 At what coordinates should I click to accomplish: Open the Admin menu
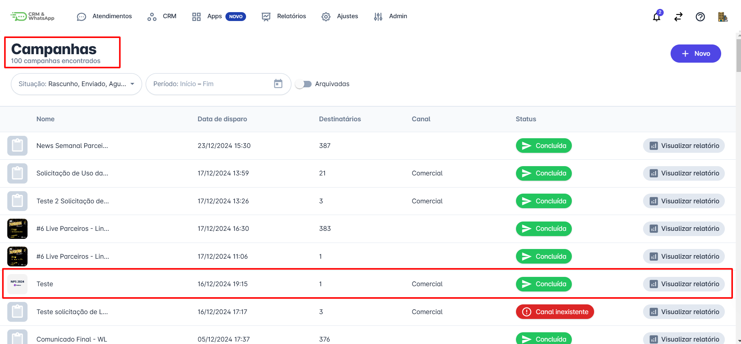(x=391, y=16)
